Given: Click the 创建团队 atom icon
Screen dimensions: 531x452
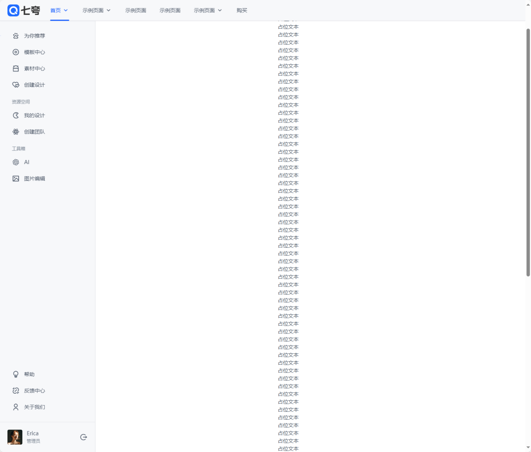Looking at the screenshot, I should pos(16,132).
